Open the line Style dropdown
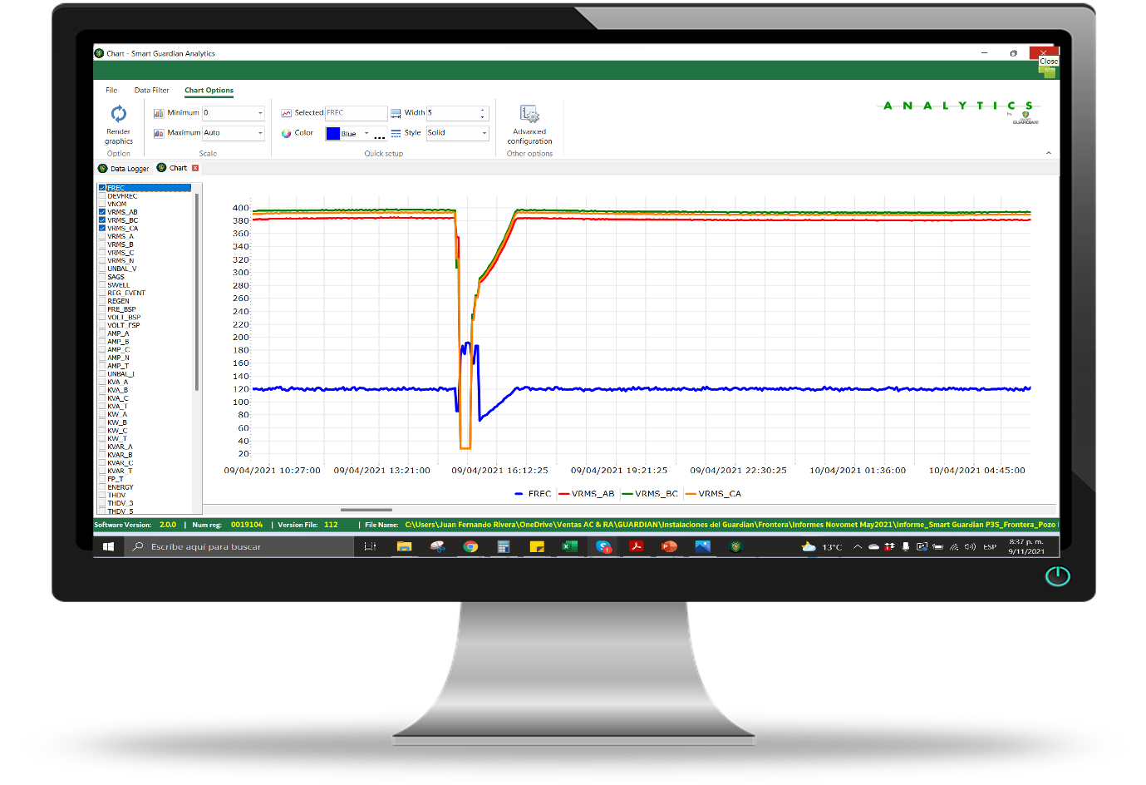The image size is (1146, 785). click(484, 133)
